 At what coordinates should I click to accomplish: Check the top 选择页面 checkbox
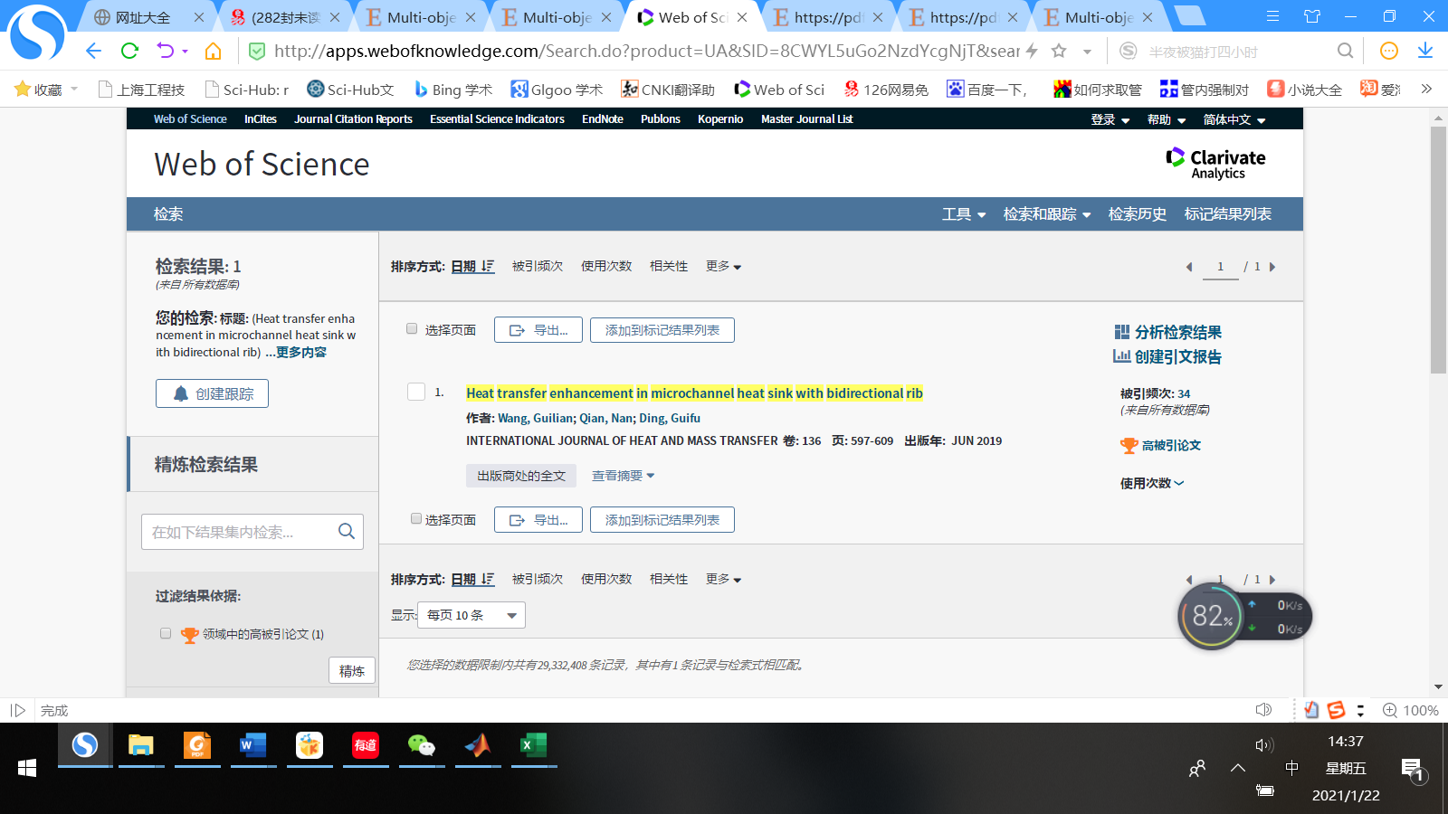pos(412,329)
